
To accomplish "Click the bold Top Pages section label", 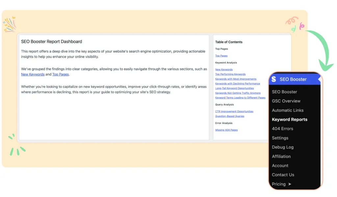I will point(221,49).
